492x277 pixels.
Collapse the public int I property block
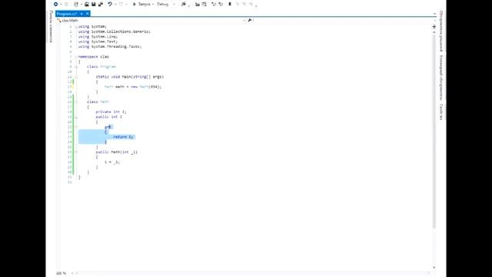coord(76,117)
